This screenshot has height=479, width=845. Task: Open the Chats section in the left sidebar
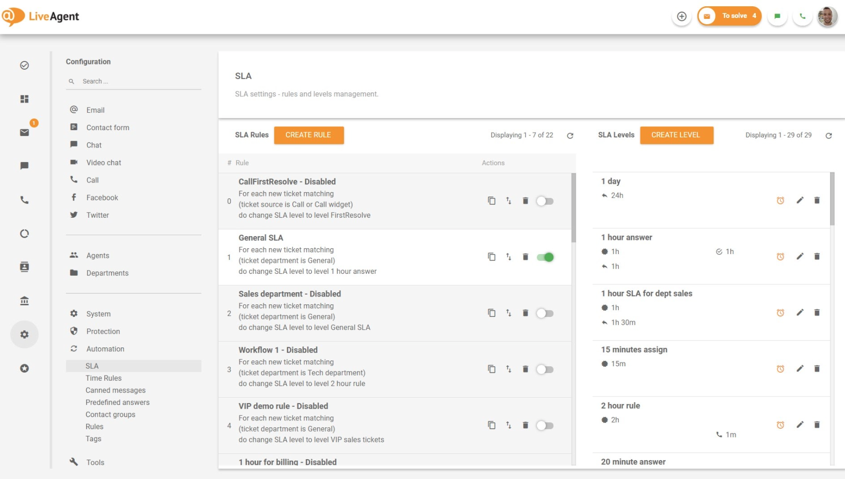pyautogui.click(x=24, y=166)
